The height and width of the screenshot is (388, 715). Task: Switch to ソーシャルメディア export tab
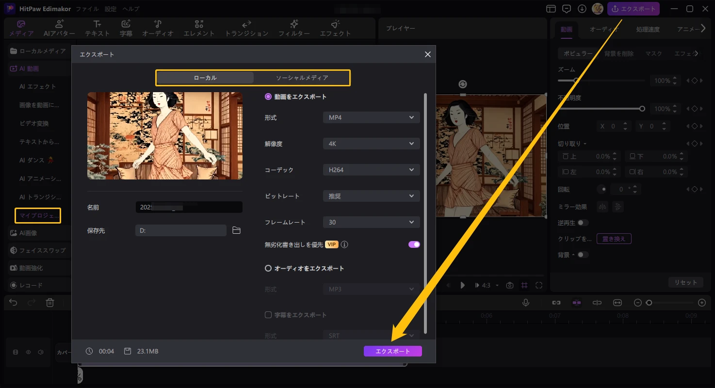tap(302, 78)
